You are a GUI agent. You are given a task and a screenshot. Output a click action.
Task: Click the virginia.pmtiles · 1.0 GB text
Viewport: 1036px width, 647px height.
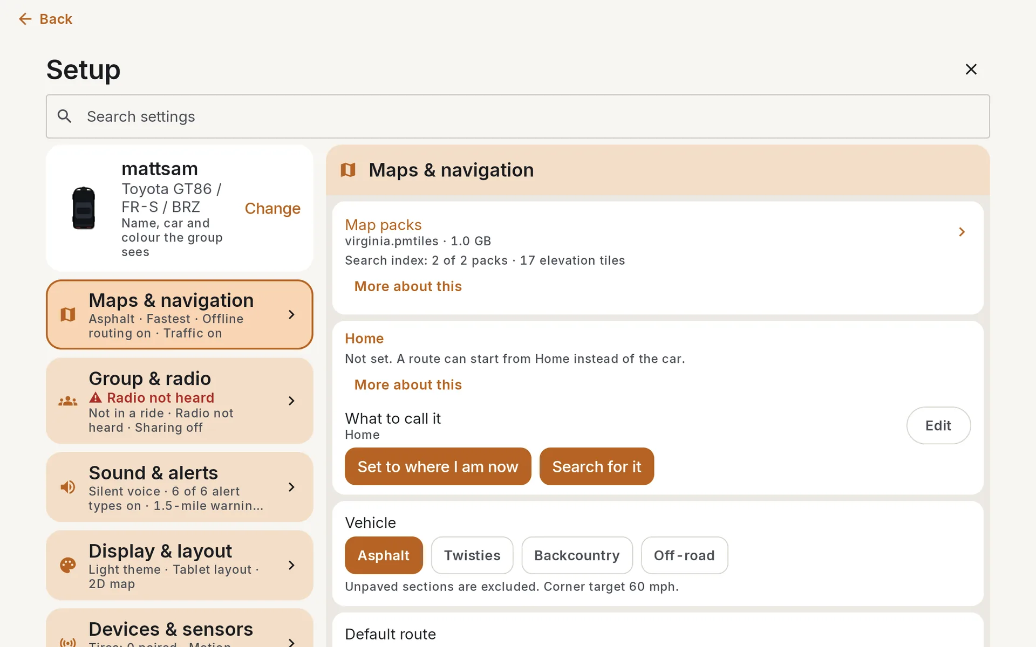[418, 241]
